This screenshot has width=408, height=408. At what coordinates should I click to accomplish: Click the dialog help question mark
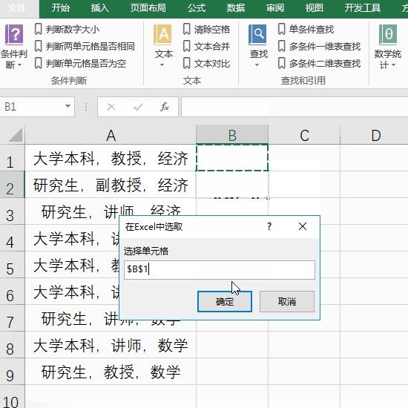coord(269,226)
